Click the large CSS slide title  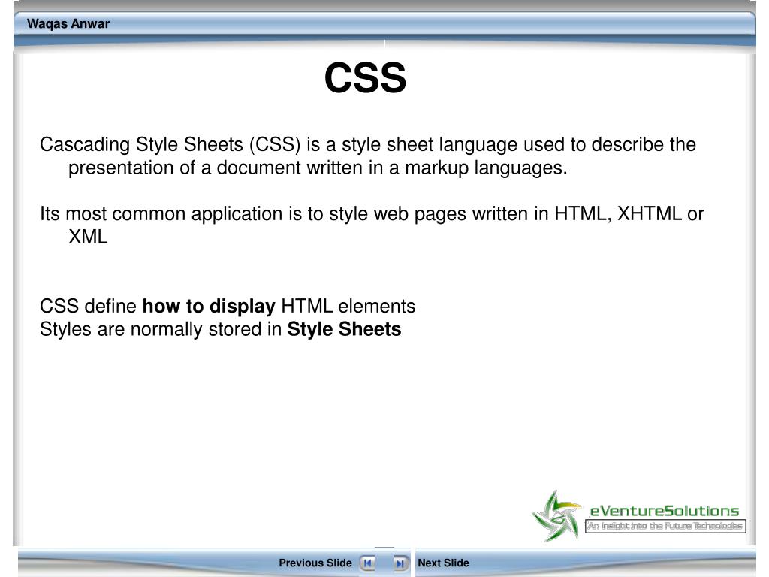pos(366,77)
